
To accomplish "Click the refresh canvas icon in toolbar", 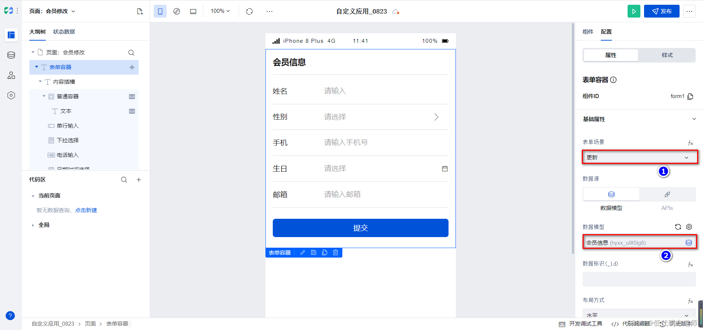I will tap(249, 11).
